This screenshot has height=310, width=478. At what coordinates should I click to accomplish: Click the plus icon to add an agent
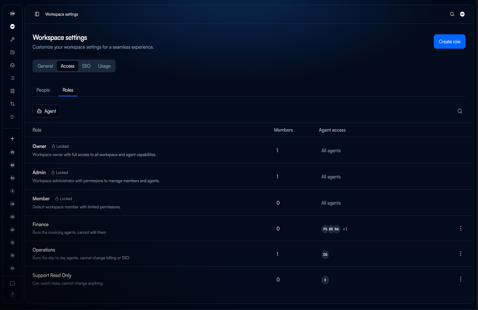[12, 139]
